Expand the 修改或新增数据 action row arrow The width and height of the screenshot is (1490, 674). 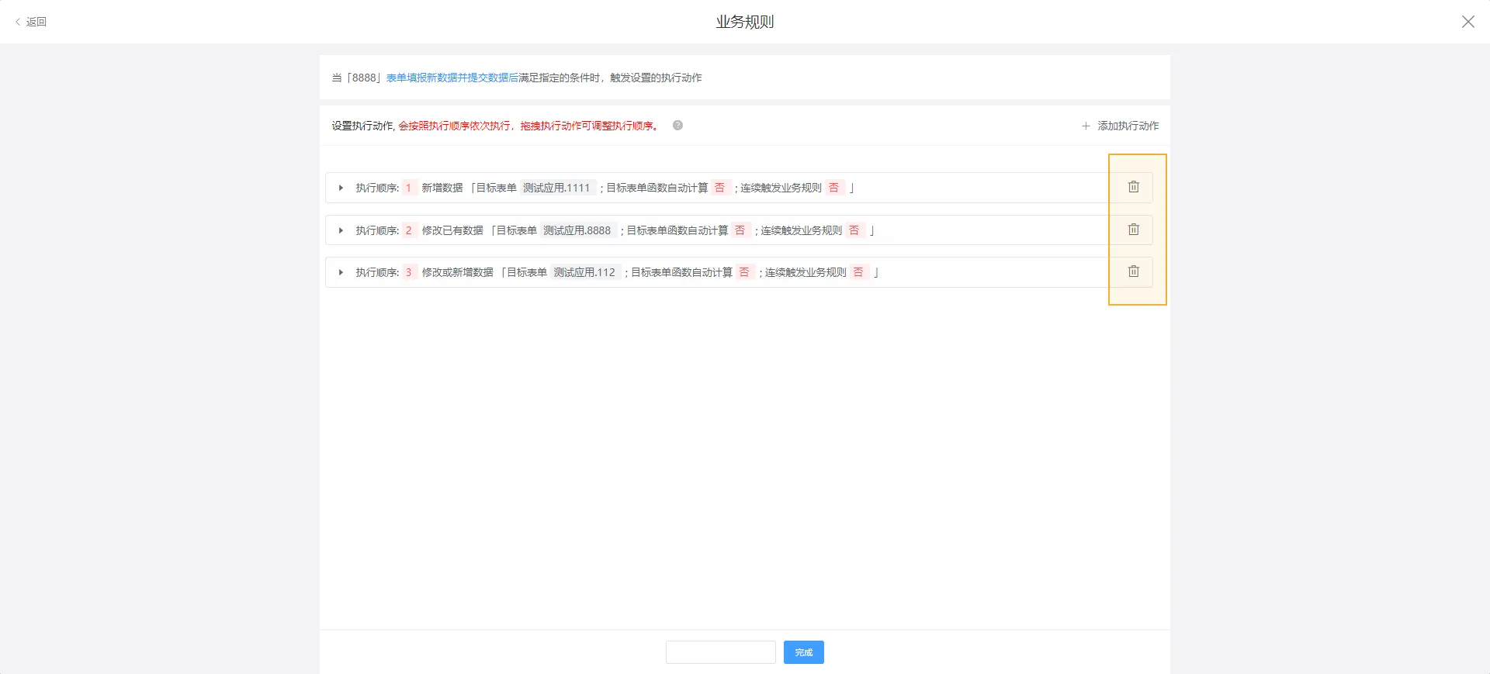(x=341, y=272)
